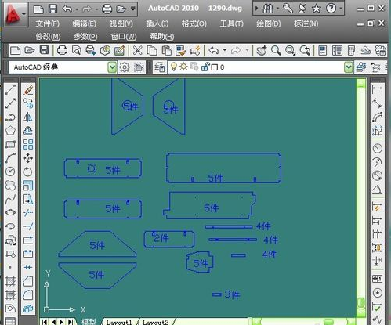Select the Line draw tool

click(10, 90)
